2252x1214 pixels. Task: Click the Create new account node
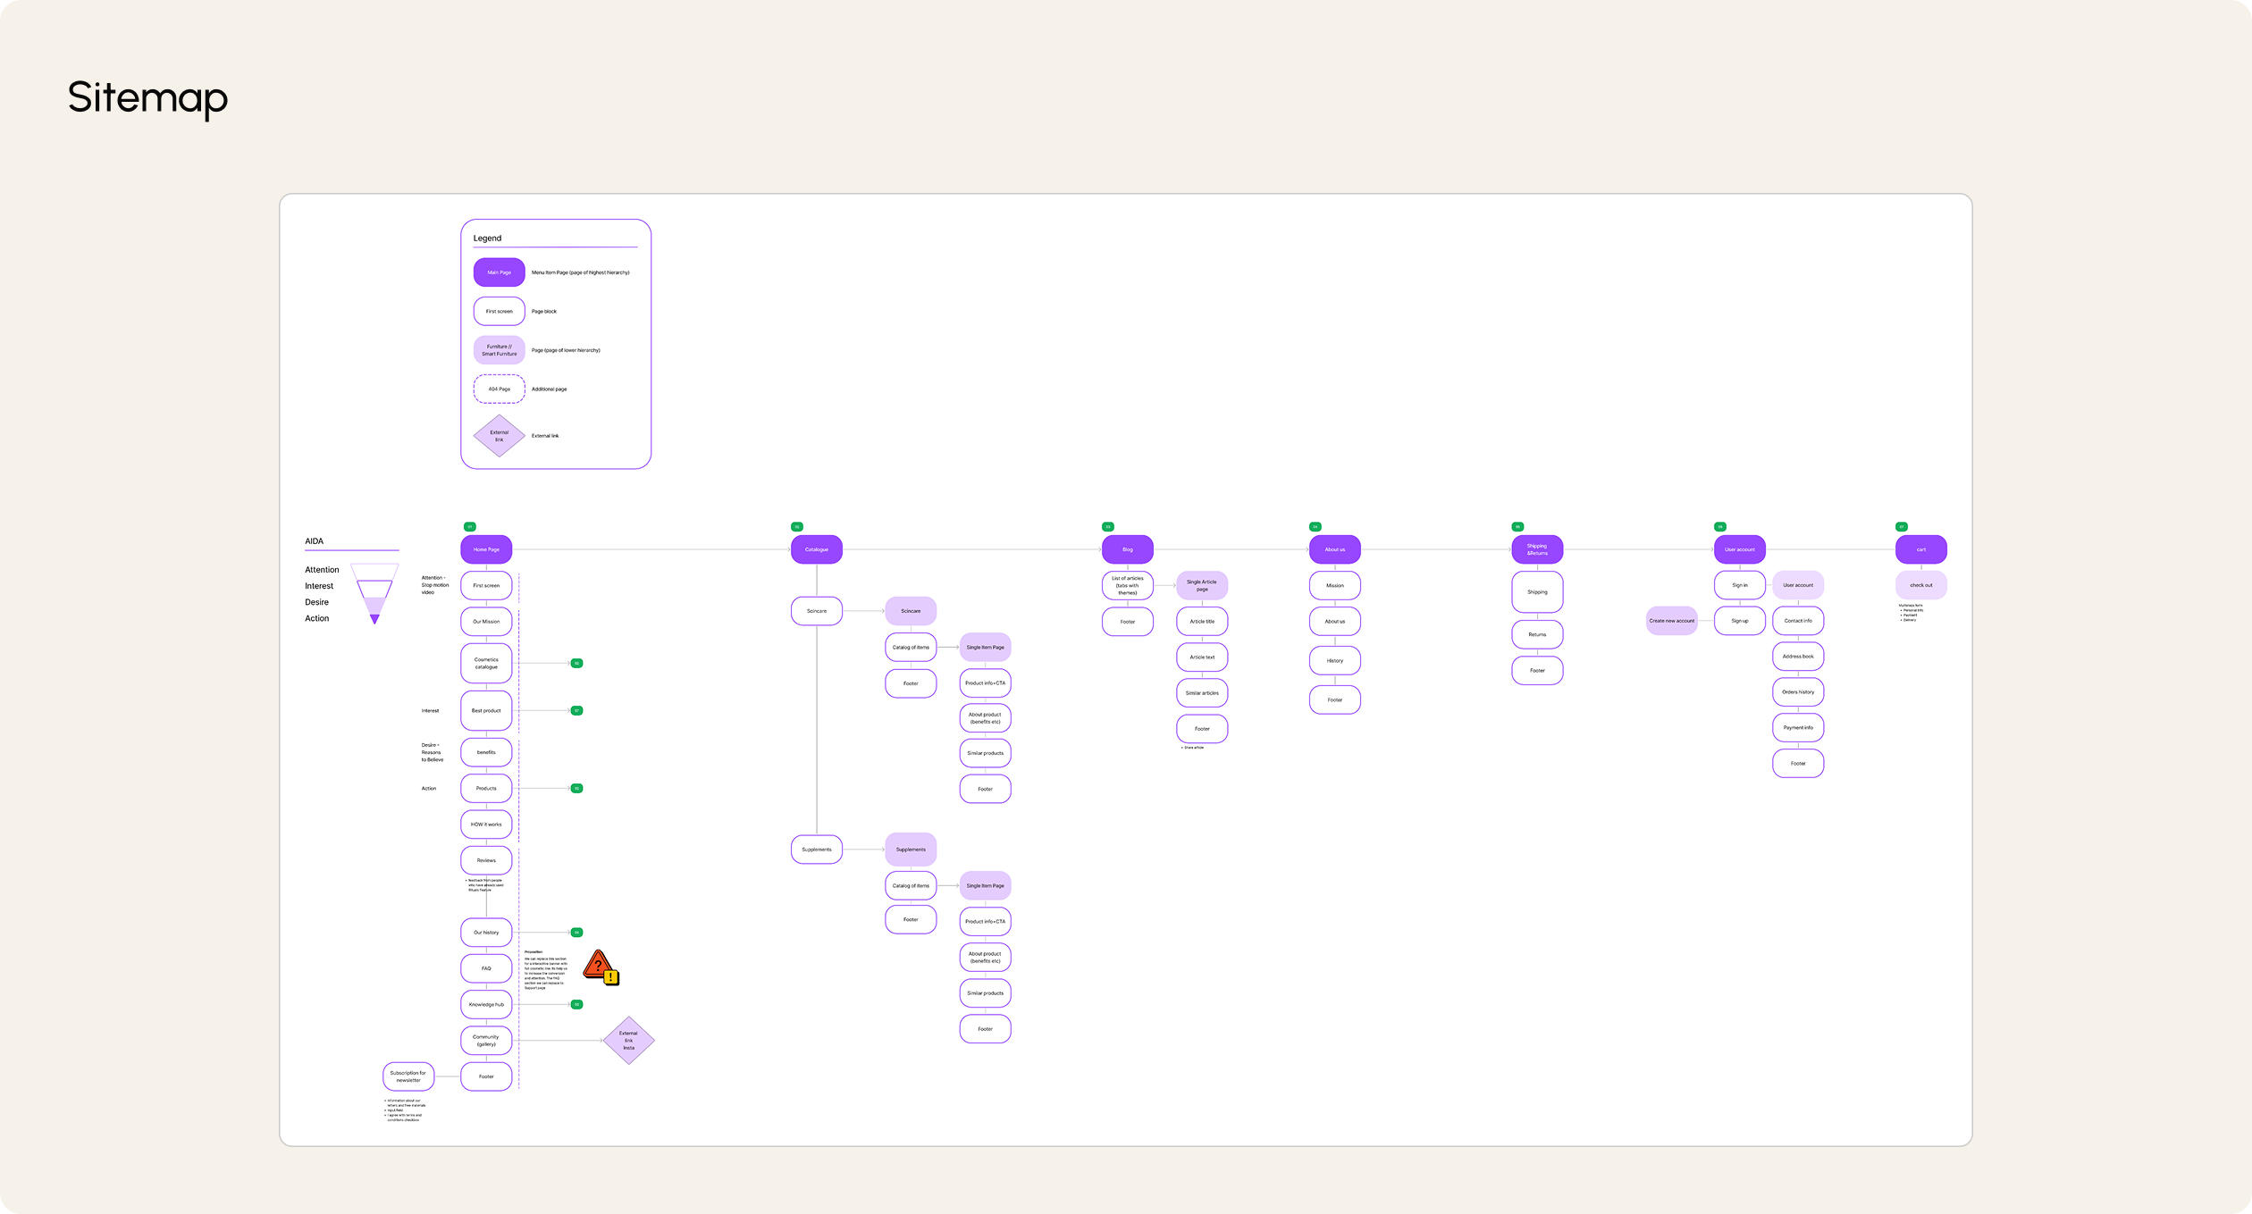[1671, 621]
